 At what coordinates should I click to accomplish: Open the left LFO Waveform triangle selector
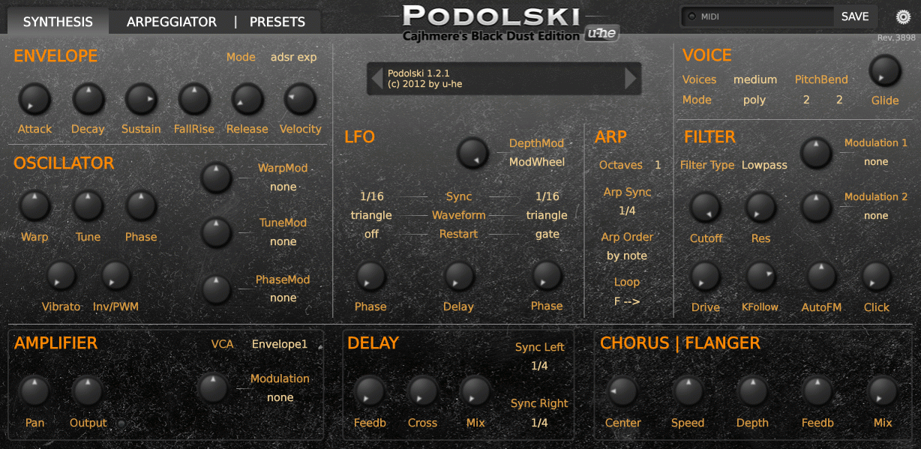click(x=371, y=215)
